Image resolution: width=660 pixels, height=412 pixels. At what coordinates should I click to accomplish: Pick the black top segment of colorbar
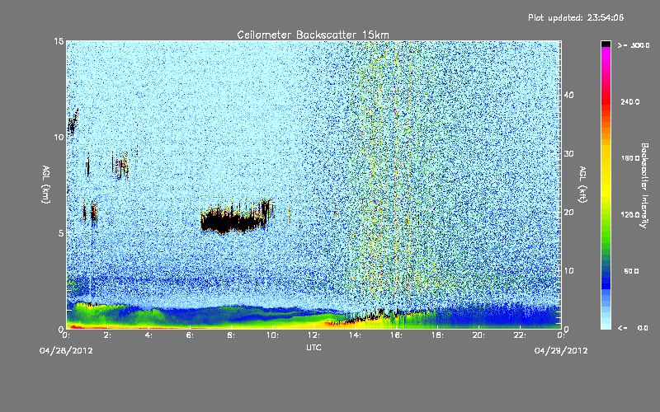click(x=606, y=44)
